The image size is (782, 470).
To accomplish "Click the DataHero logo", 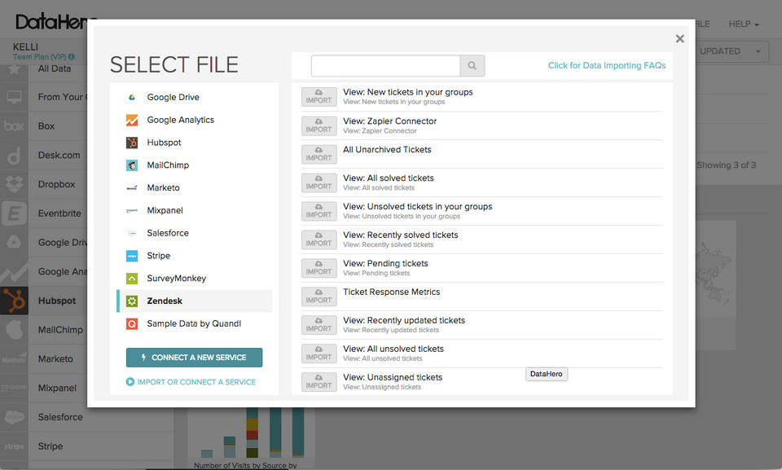I will [51, 22].
